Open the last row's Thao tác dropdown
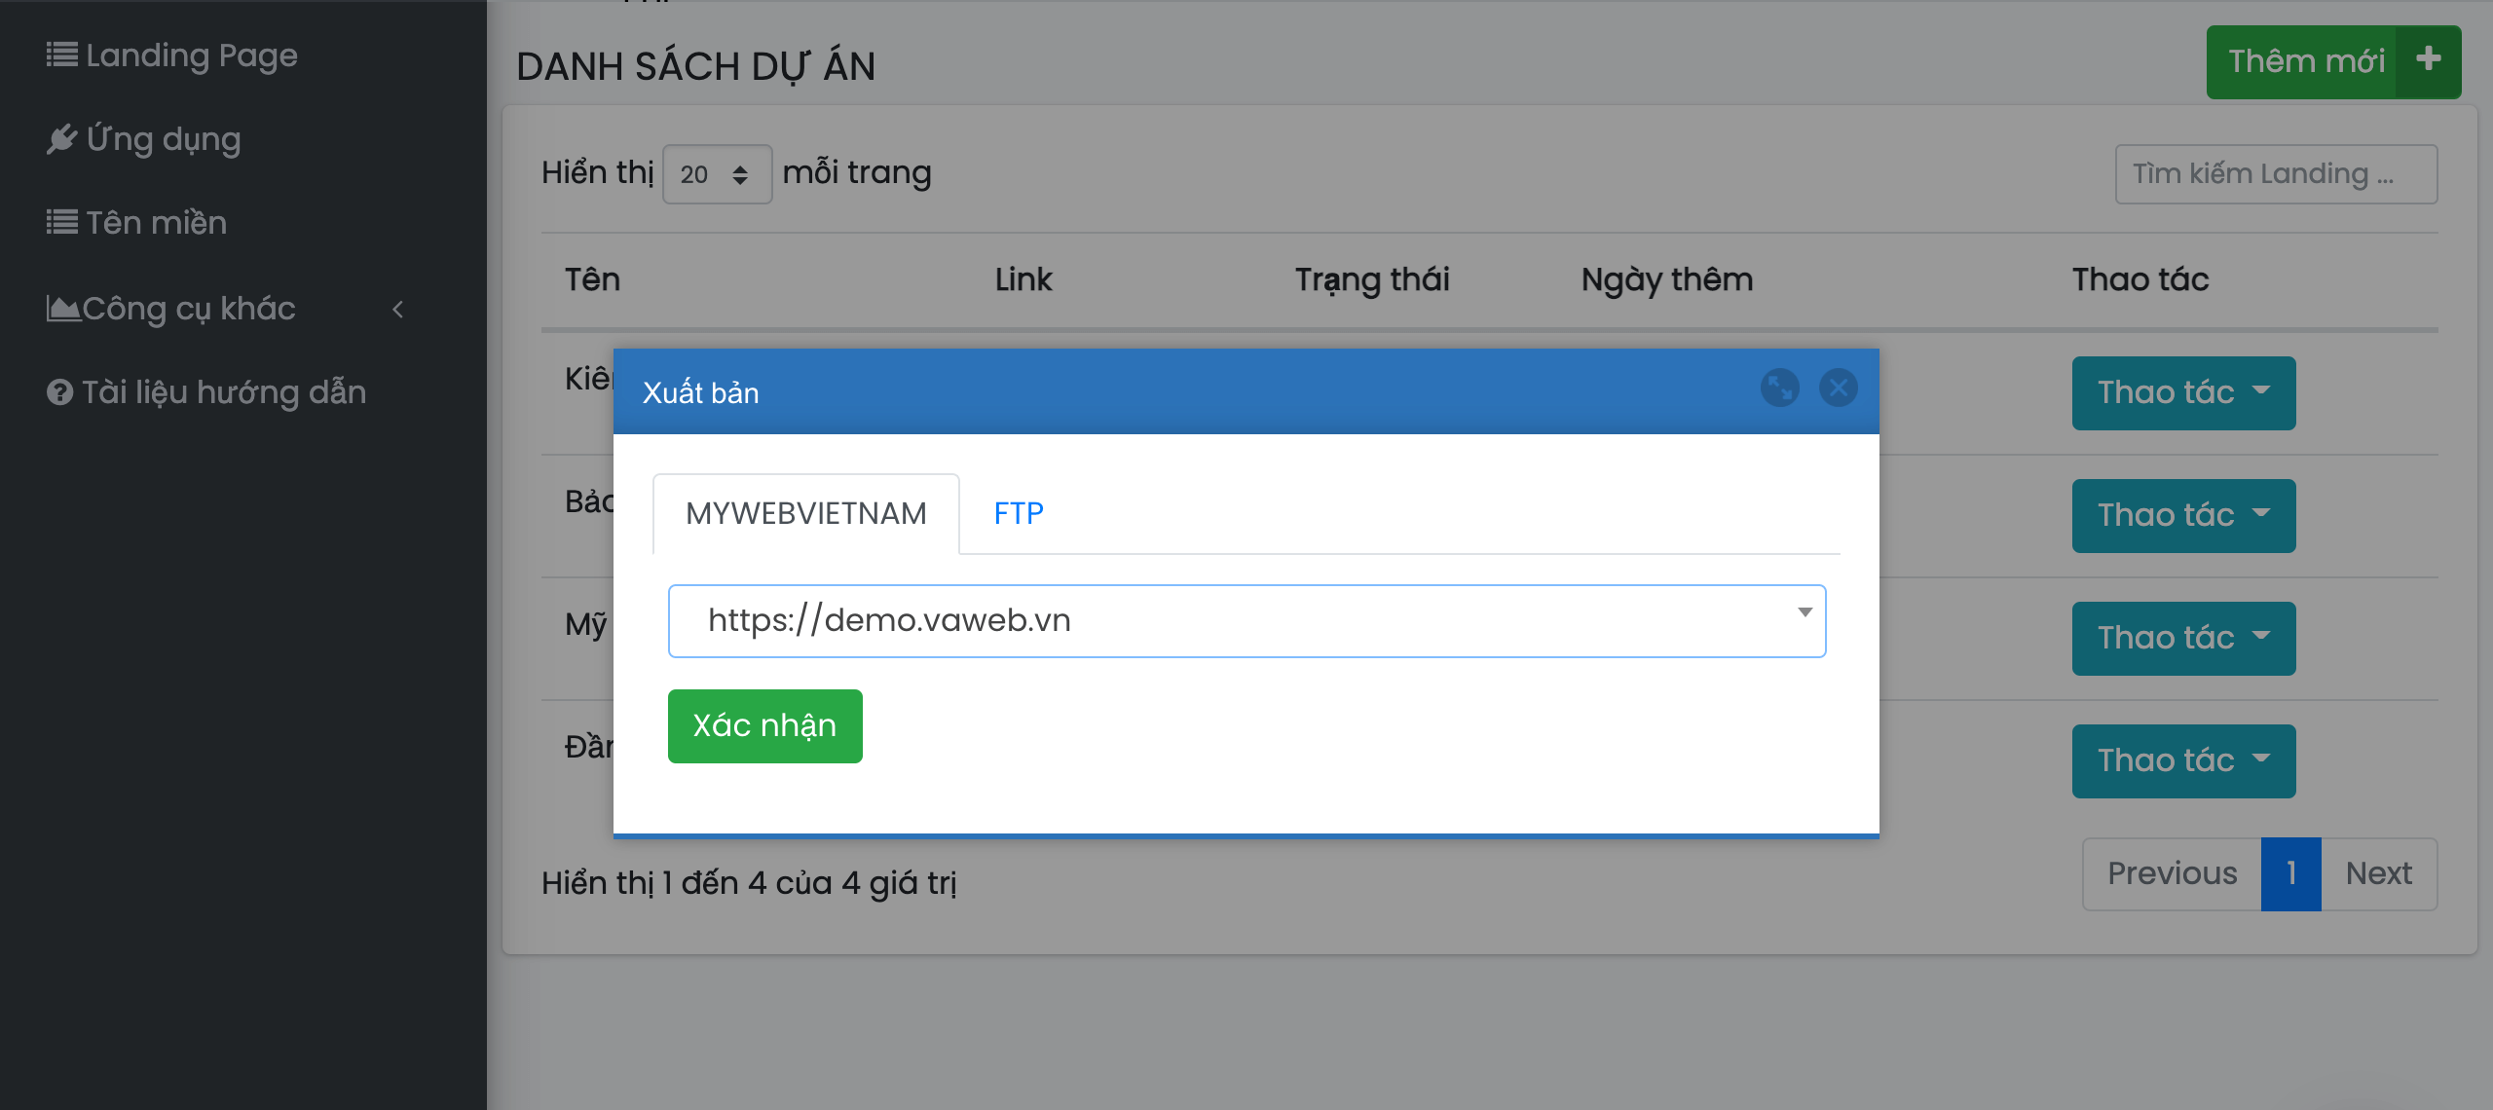 (x=2182, y=761)
